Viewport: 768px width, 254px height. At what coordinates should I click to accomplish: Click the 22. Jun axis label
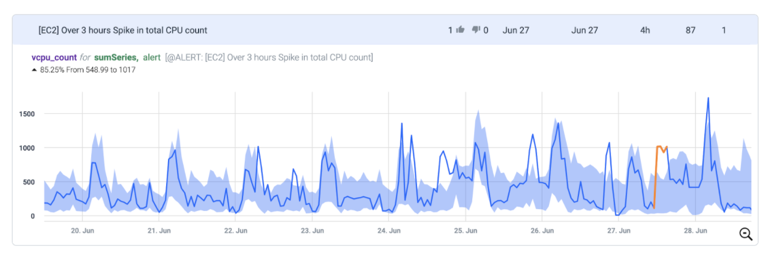(236, 230)
